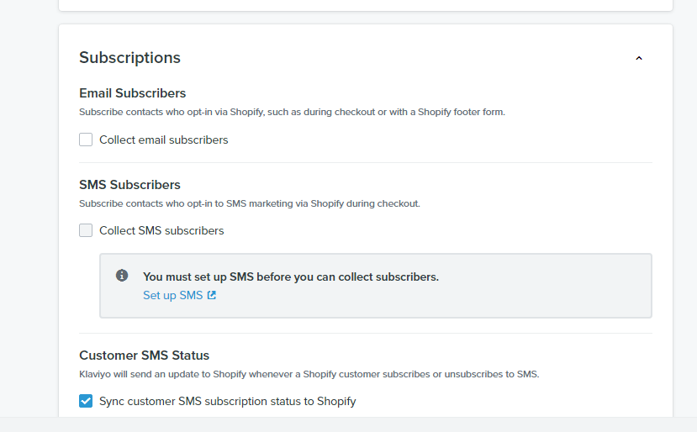Click the Customer SMS Status heading
The width and height of the screenshot is (697, 432).
(x=144, y=355)
